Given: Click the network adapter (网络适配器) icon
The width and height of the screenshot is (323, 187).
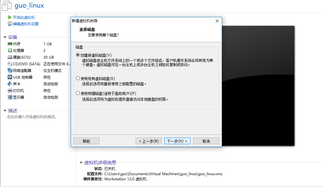Looking at the screenshot, I should tap(10, 70).
